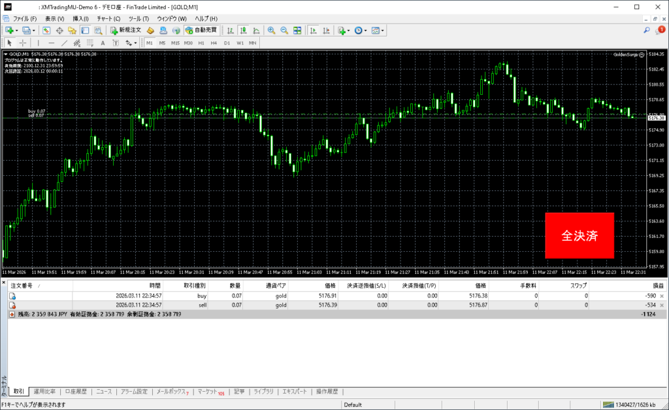Click the tile windows icon
This screenshot has height=410, width=669.
click(297, 30)
